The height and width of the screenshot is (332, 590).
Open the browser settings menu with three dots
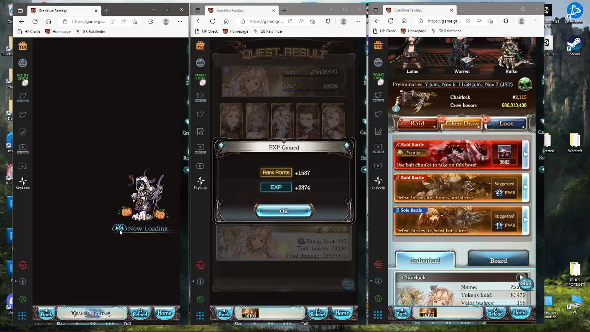click(536, 21)
